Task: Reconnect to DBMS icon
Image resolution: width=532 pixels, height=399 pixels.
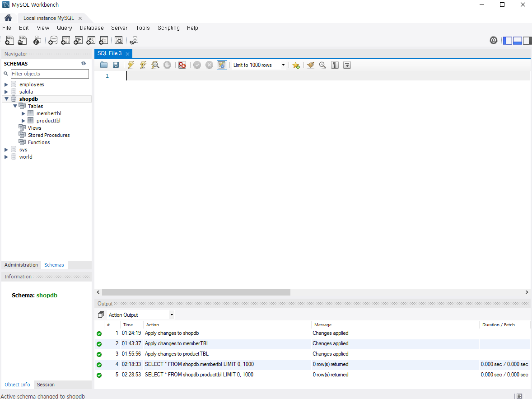Action: [x=134, y=40]
